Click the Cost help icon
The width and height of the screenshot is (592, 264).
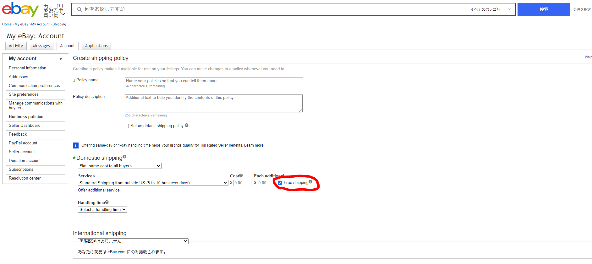point(241,175)
